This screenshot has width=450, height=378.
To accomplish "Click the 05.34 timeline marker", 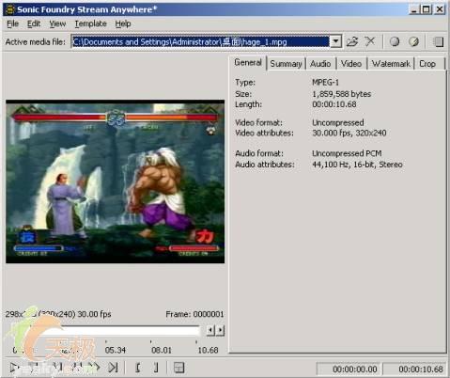I will pyautogui.click(x=116, y=350).
